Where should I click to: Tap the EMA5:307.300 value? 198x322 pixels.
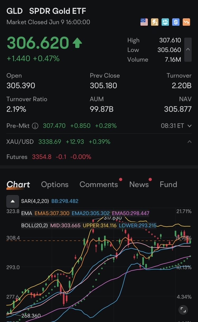[52, 213]
